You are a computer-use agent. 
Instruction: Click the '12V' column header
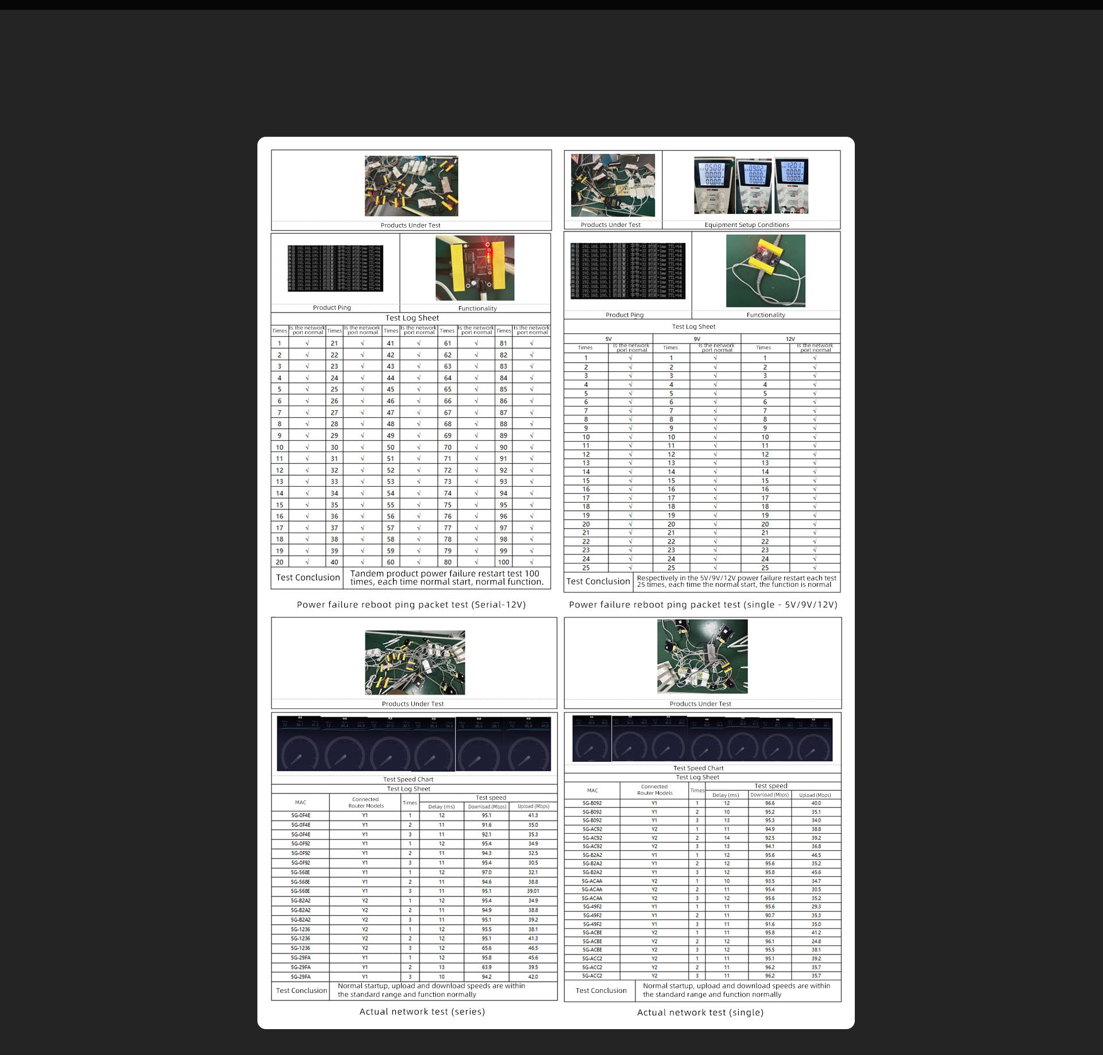(790, 339)
